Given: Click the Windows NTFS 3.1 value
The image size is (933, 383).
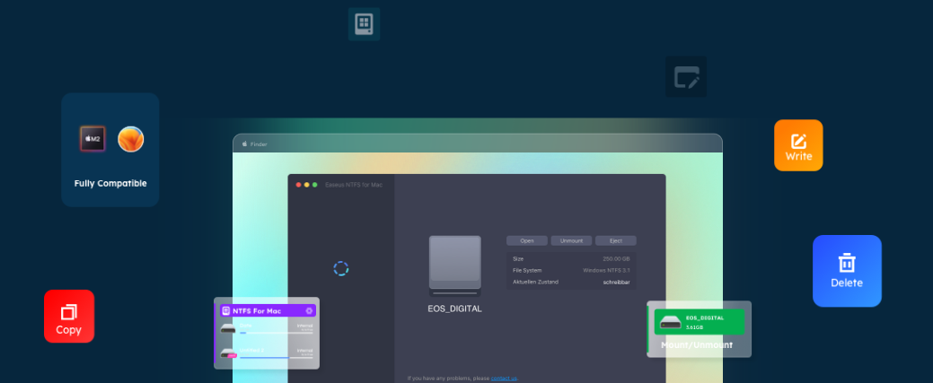Looking at the screenshot, I should (x=606, y=270).
